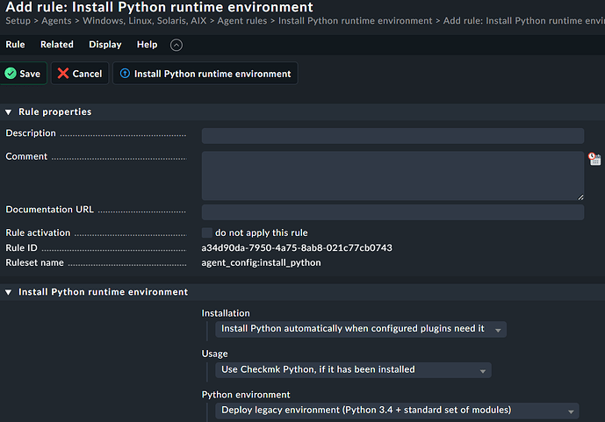This screenshot has width=605, height=422.
Task: Enable 'do not apply this rule' checkbox
Action: tap(207, 232)
